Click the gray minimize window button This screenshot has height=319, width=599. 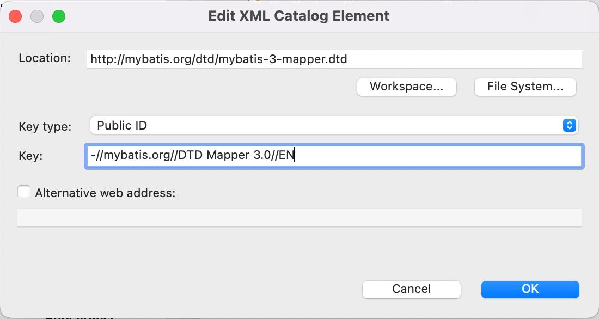click(x=37, y=16)
